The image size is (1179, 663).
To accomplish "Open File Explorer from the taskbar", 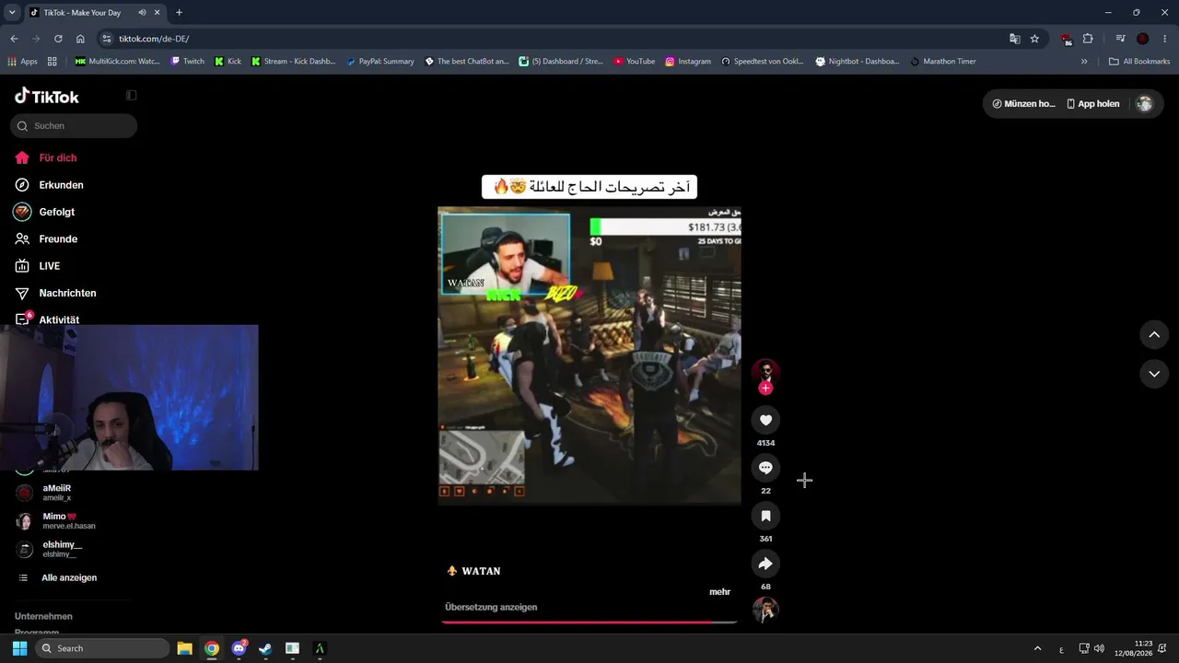I will click(x=184, y=648).
